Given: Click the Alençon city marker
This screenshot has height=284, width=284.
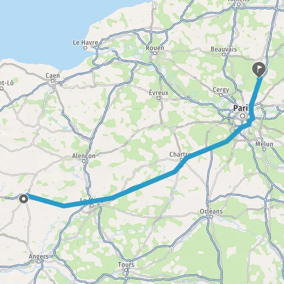Looking at the screenshot, I should coord(84,161).
